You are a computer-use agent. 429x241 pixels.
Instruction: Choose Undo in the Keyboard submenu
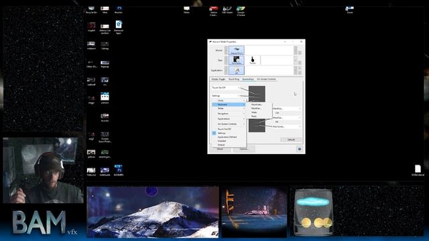pos(259,112)
